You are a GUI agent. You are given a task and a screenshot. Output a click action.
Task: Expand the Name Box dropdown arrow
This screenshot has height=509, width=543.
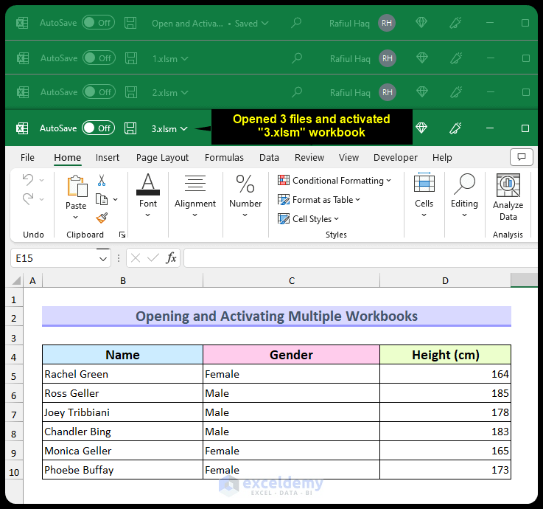pos(102,258)
